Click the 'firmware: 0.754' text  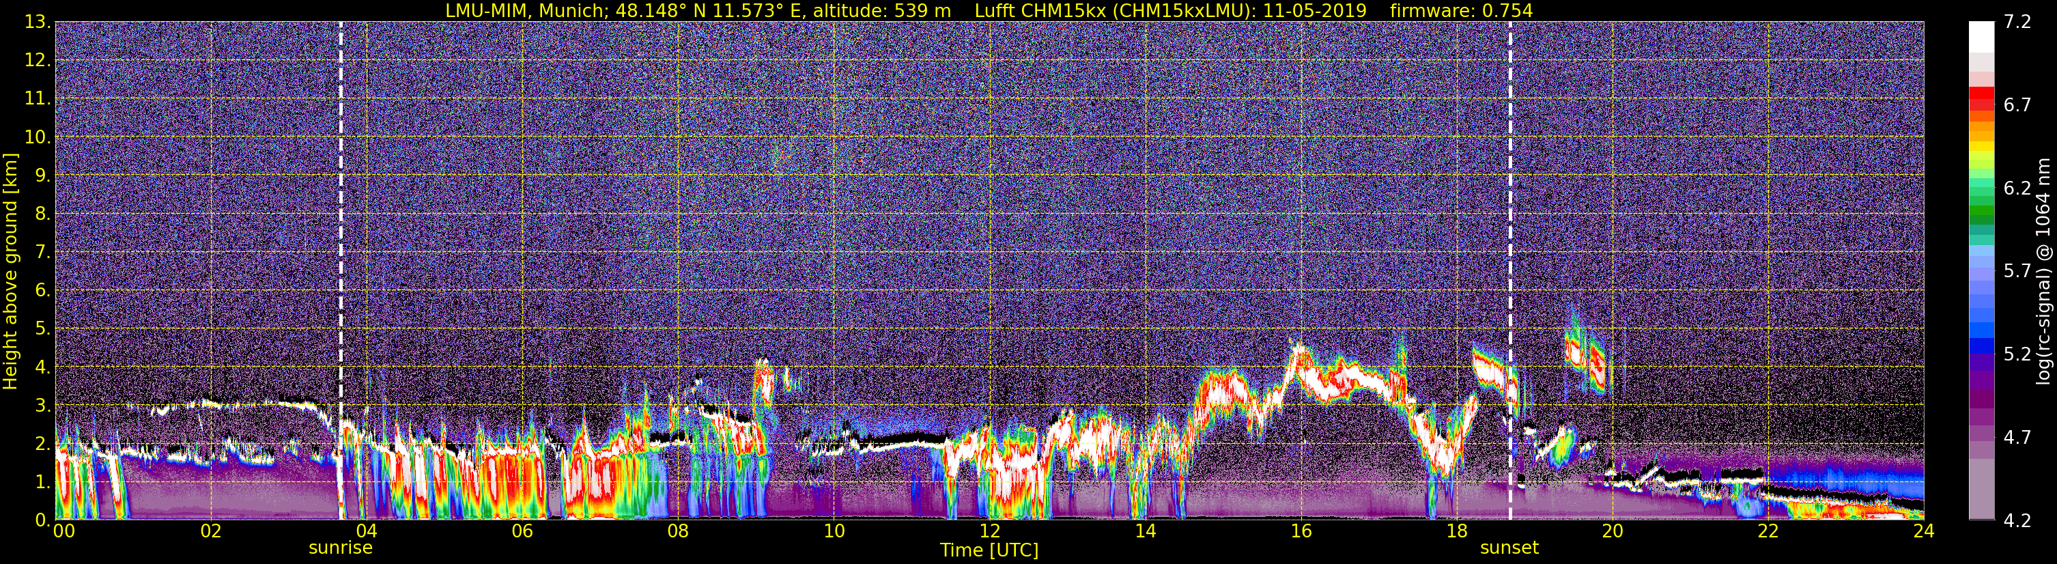point(1461,10)
